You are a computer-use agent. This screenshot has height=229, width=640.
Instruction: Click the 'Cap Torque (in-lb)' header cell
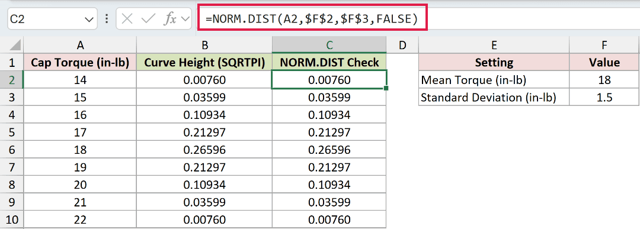(80, 63)
